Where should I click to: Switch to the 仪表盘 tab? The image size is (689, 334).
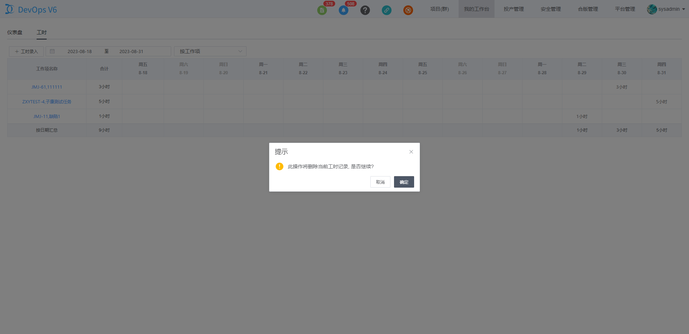[15, 32]
